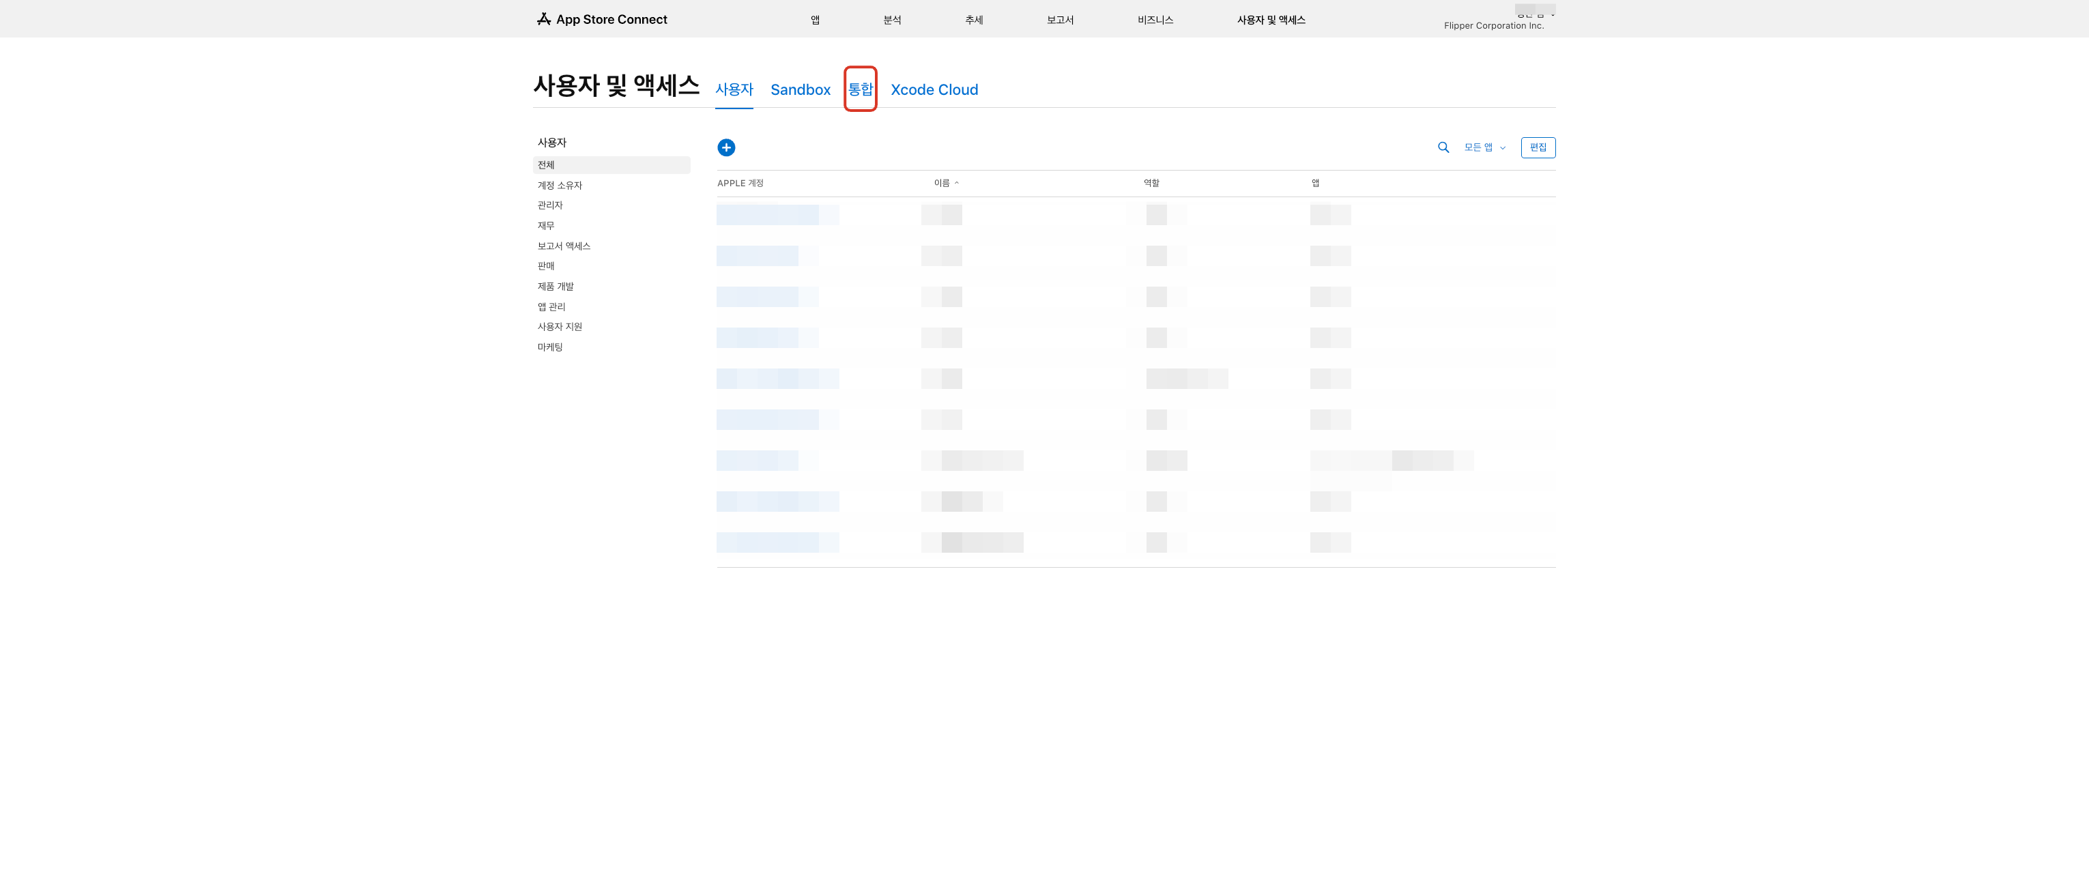
Task: Filter users by 관리자 role
Action: click(550, 205)
